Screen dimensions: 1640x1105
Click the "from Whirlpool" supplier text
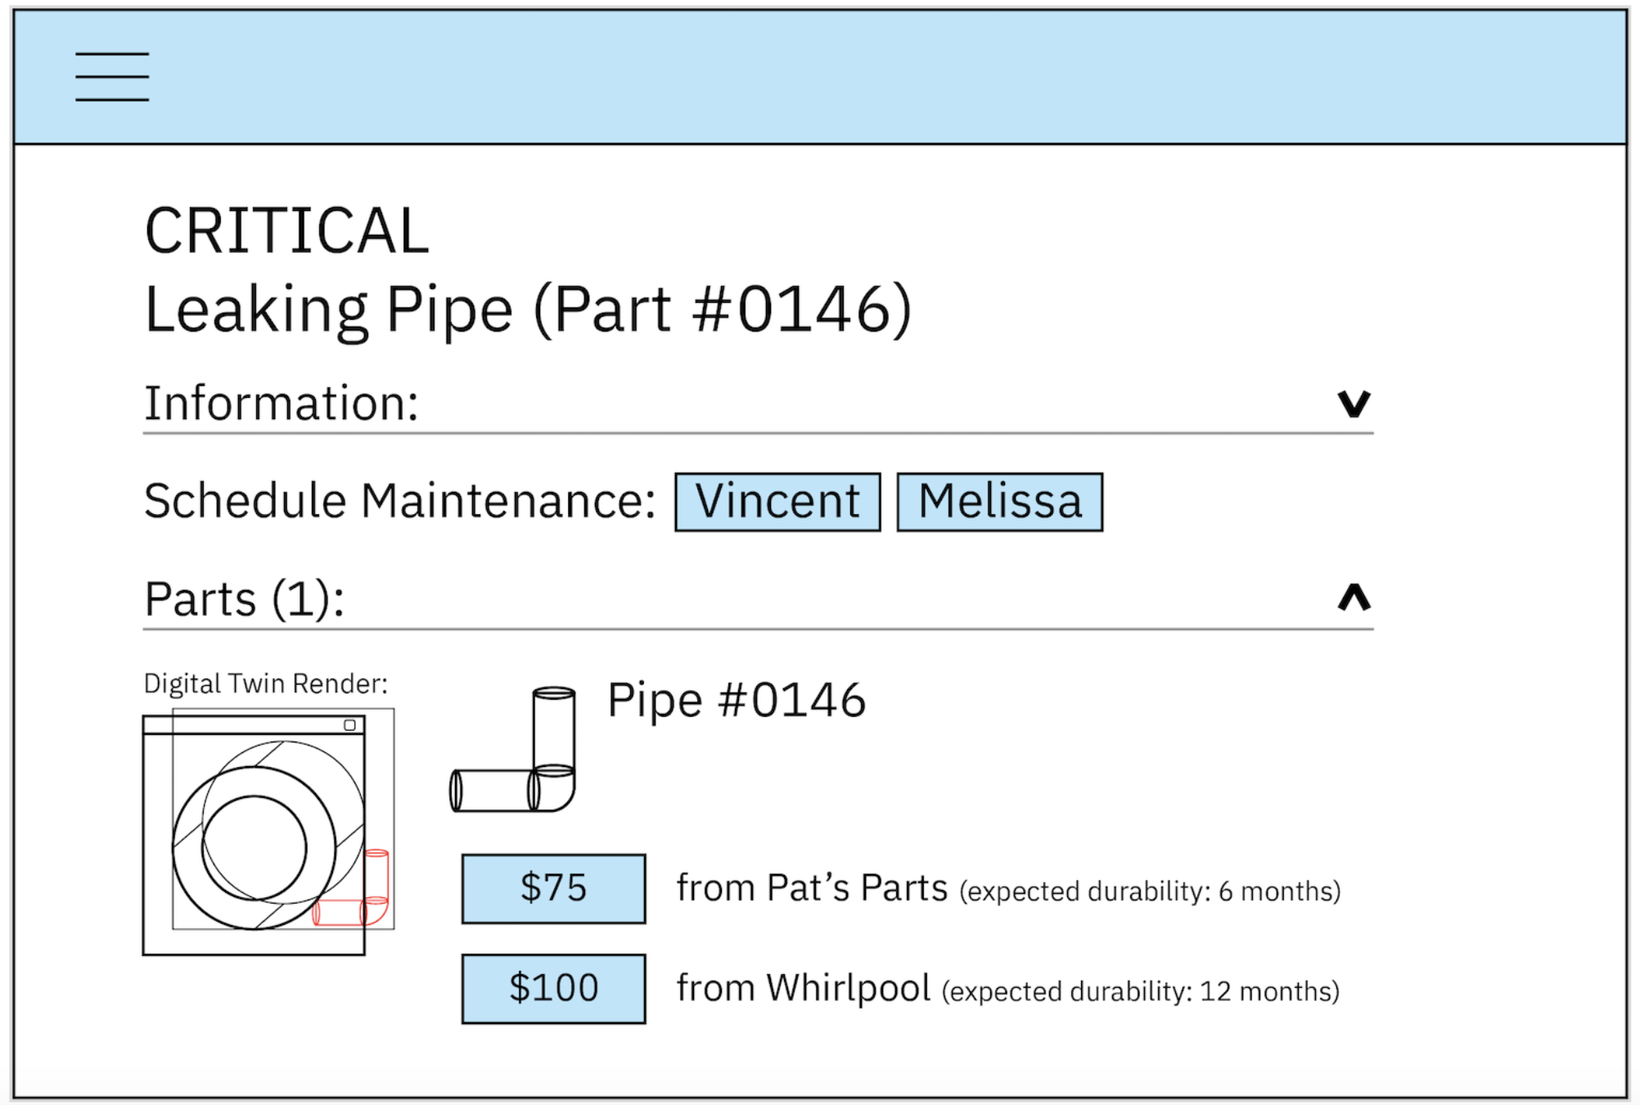tap(803, 989)
